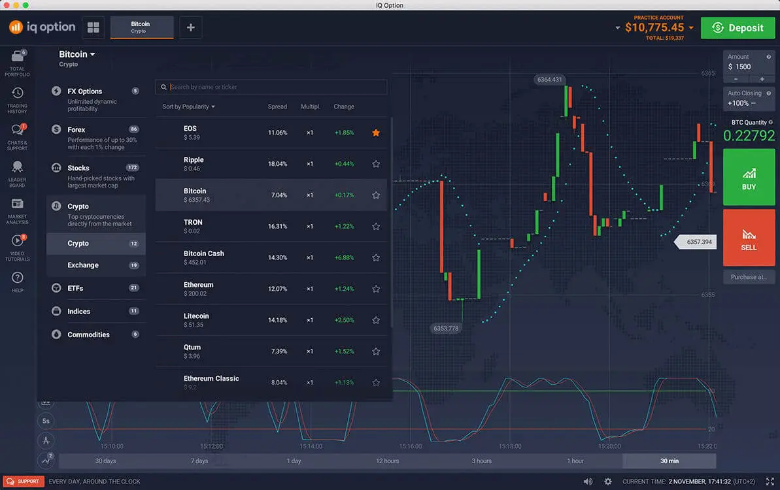Favorite Ethereum with its star
Viewport: 780px width, 490px height.
pyautogui.click(x=376, y=289)
